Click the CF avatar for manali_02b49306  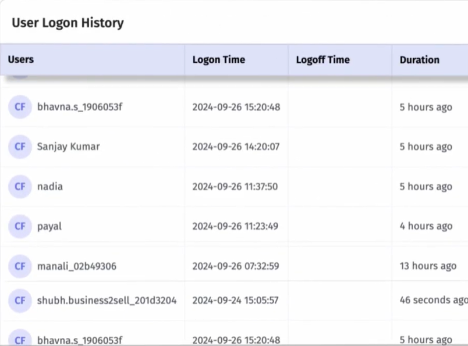click(19, 266)
